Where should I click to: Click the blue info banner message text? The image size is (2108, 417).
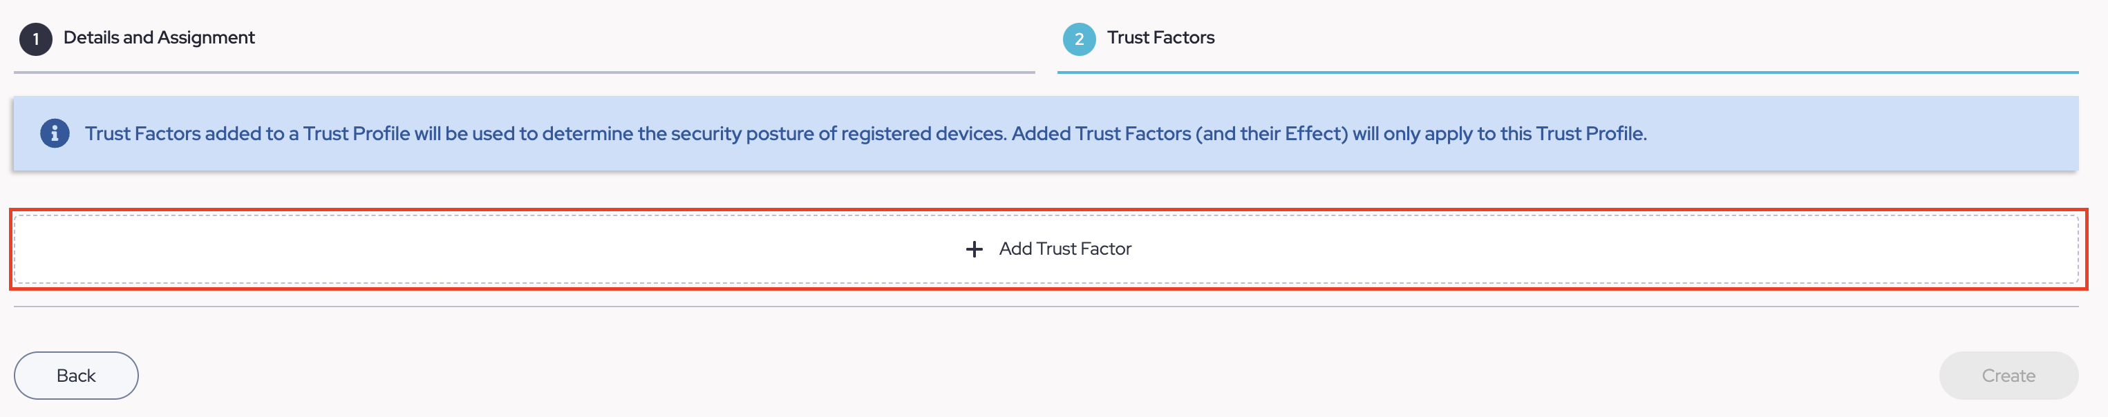point(865,133)
